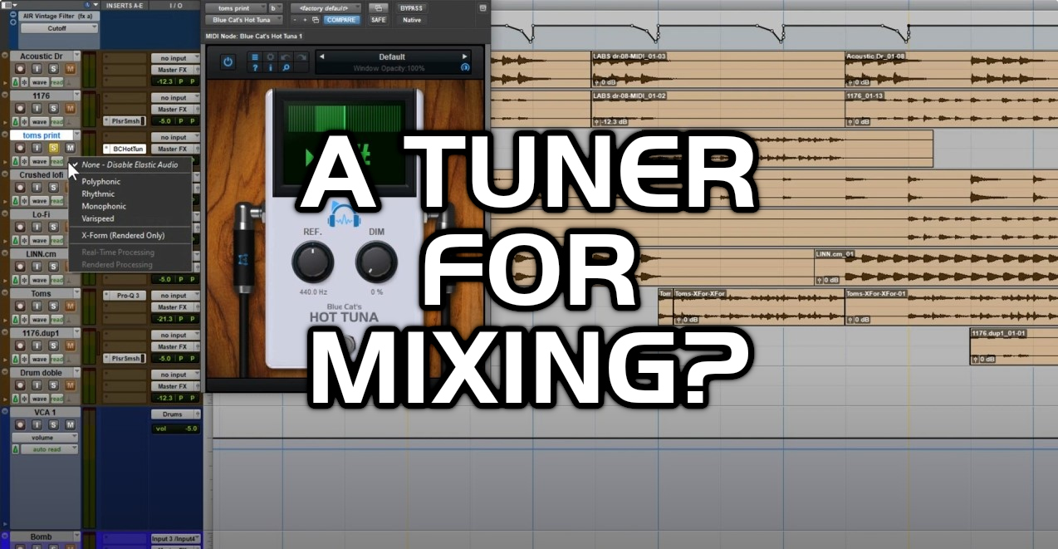Open the factory default preset dropdown
The height and width of the screenshot is (549, 1058).
point(325,7)
